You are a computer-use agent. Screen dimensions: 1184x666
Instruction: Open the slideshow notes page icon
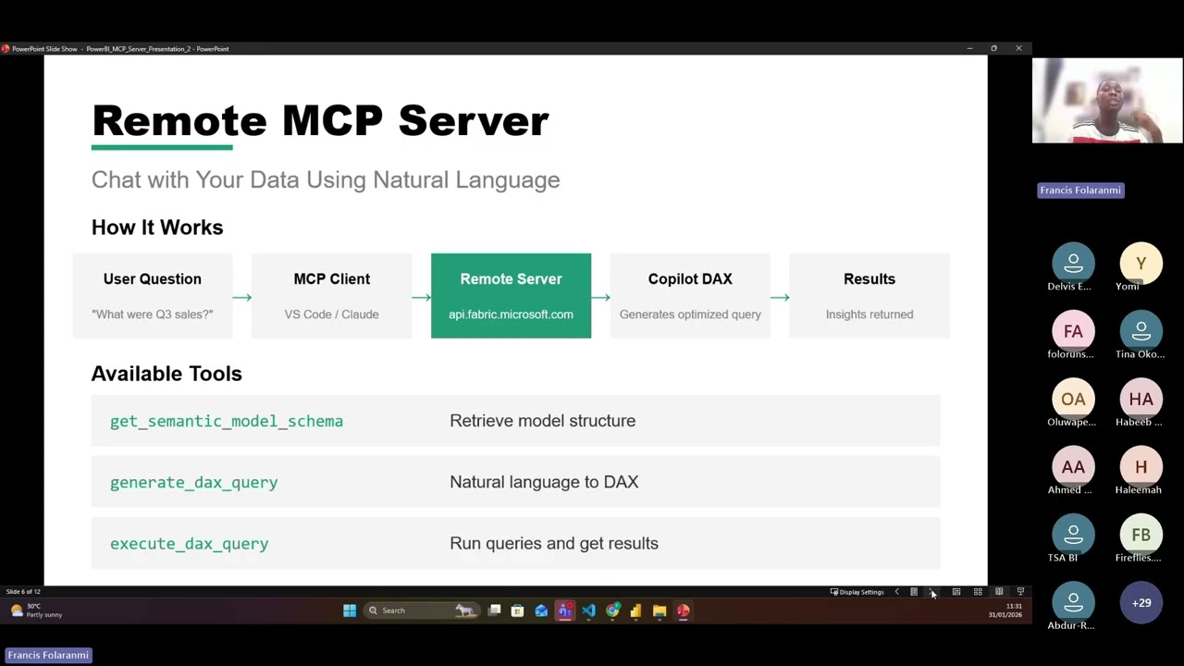[914, 592]
